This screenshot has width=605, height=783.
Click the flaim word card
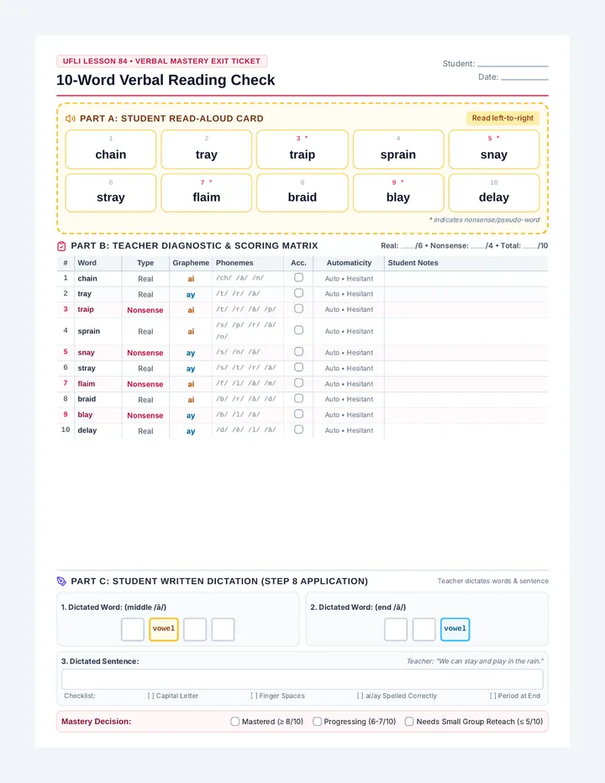(x=207, y=192)
